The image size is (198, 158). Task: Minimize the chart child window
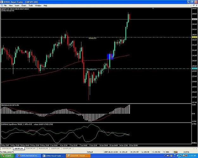click(x=191, y=6)
